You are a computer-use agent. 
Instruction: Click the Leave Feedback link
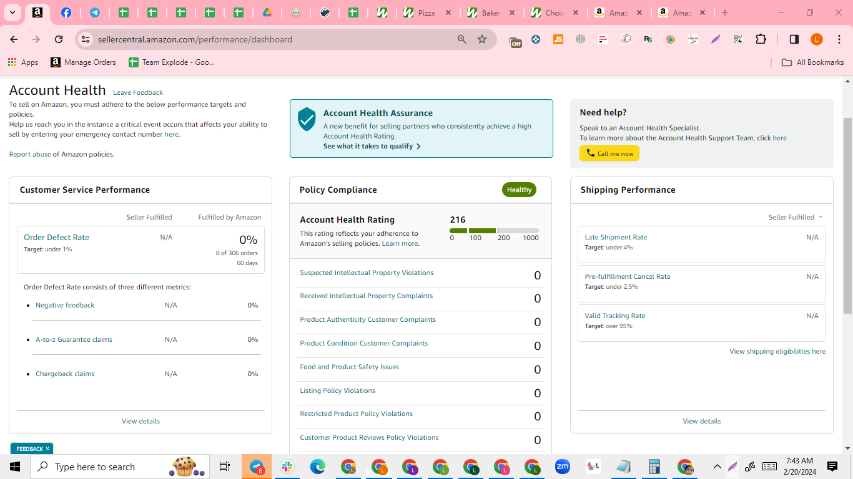(x=138, y=92)
